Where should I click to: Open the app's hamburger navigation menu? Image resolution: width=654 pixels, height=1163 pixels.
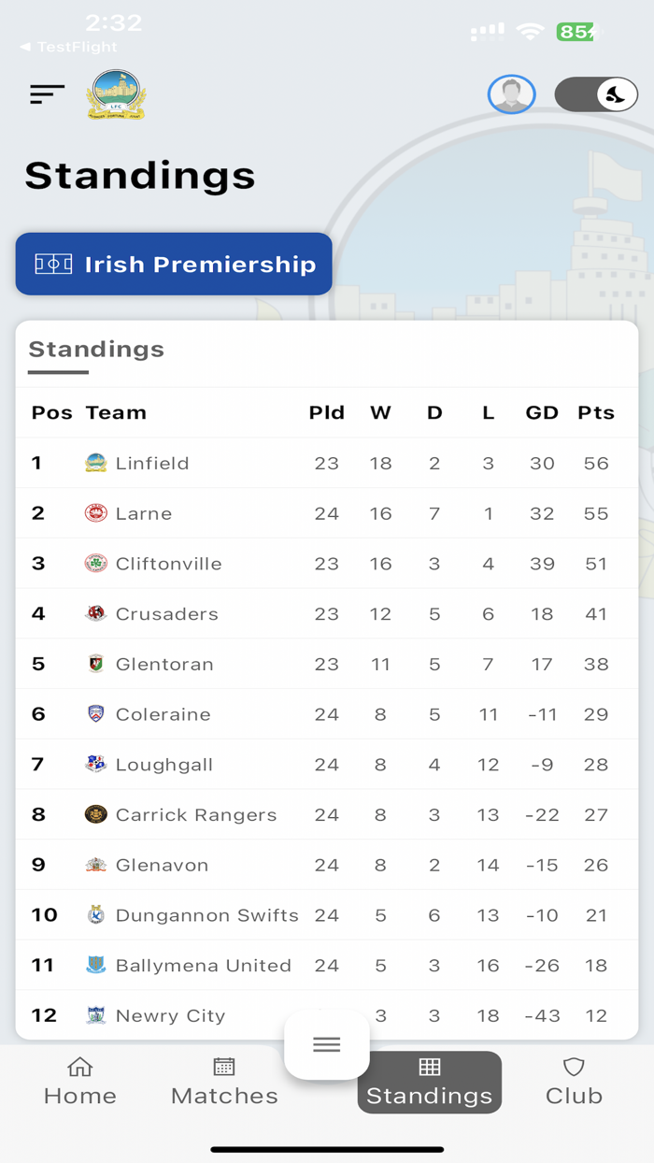point(47,93)
